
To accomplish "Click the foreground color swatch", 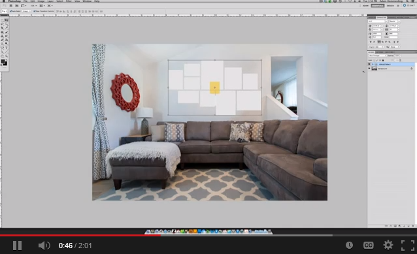I will coord(3,61).
